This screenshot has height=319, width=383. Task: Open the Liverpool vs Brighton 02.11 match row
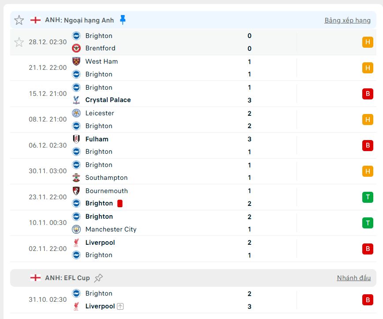193,249
